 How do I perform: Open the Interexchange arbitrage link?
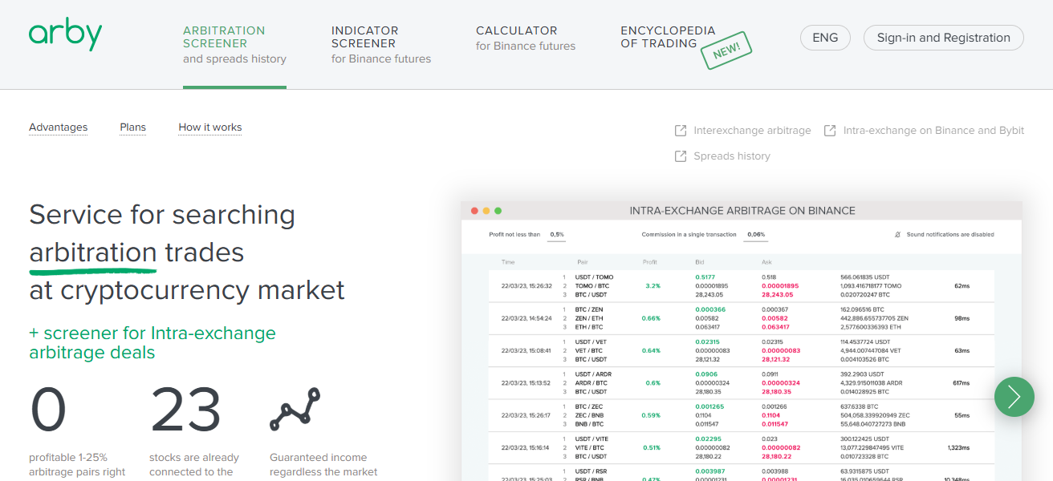tap(751, 131)
